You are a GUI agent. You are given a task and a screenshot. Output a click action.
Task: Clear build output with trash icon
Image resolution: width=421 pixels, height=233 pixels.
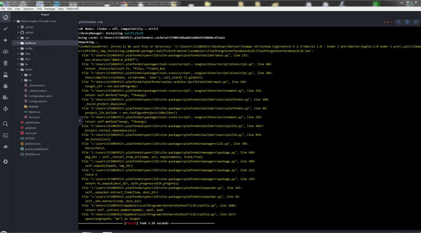[x=407, y=22]
